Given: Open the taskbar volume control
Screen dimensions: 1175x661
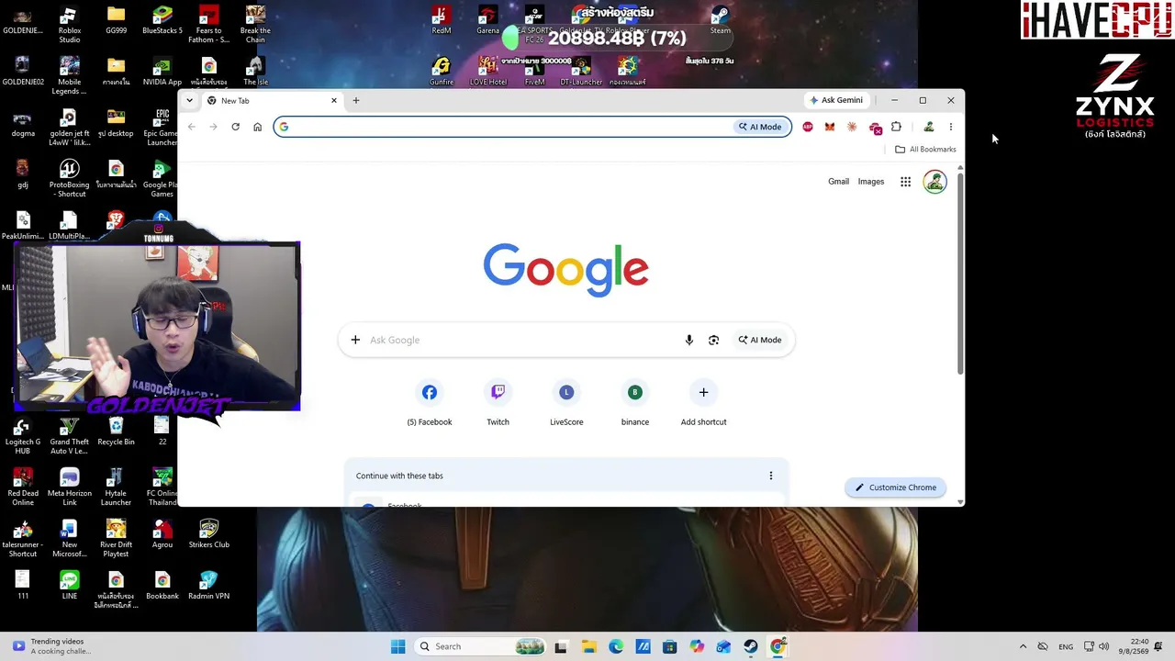Looking at the screenshot, I should click(x=1103, y=646).
